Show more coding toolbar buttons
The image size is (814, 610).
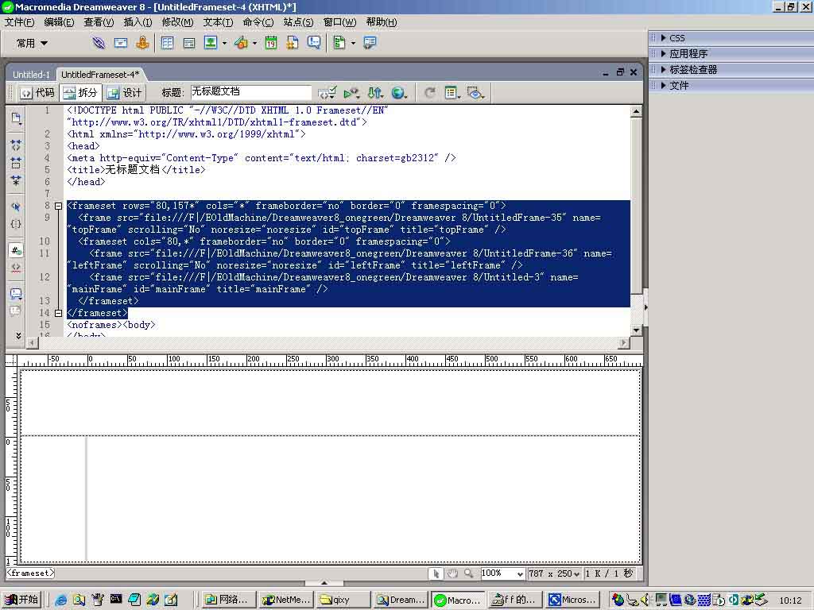(x=18, y=336)
